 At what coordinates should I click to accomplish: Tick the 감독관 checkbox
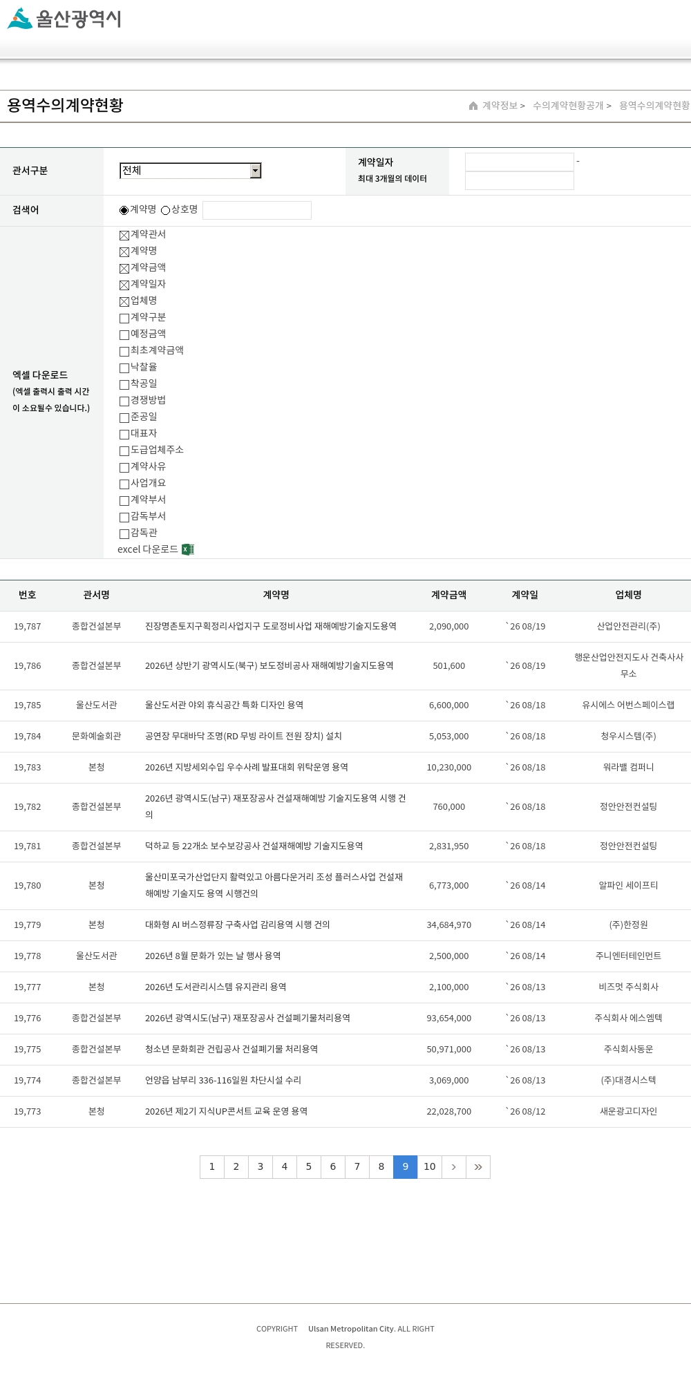pos(124,534)
